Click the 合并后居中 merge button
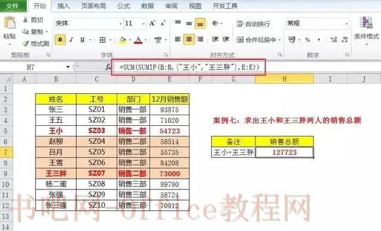The height and width of the screenshot is (231, 381). click(x=258, y=40)
